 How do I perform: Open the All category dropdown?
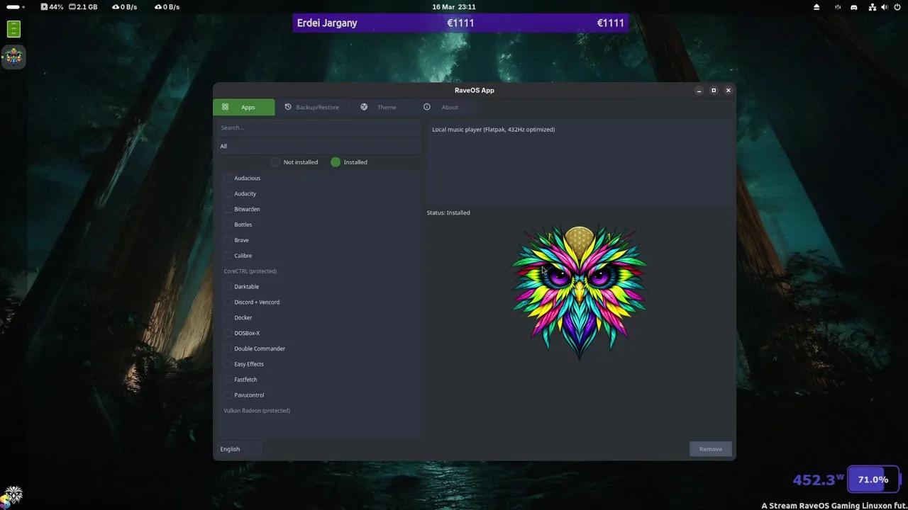tap(319, 146)
